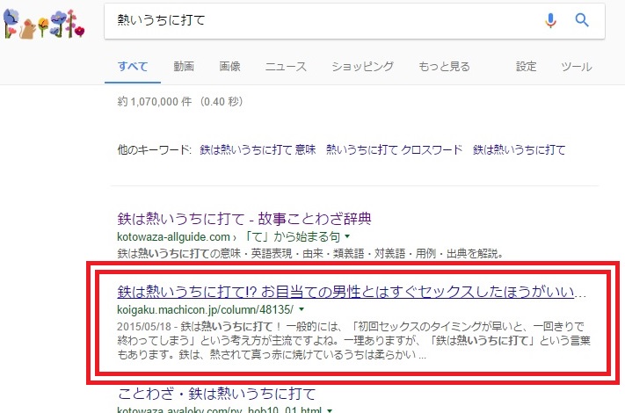
Task: Click the 約 1,070,000 件 result count text
Action: (155, 102)
